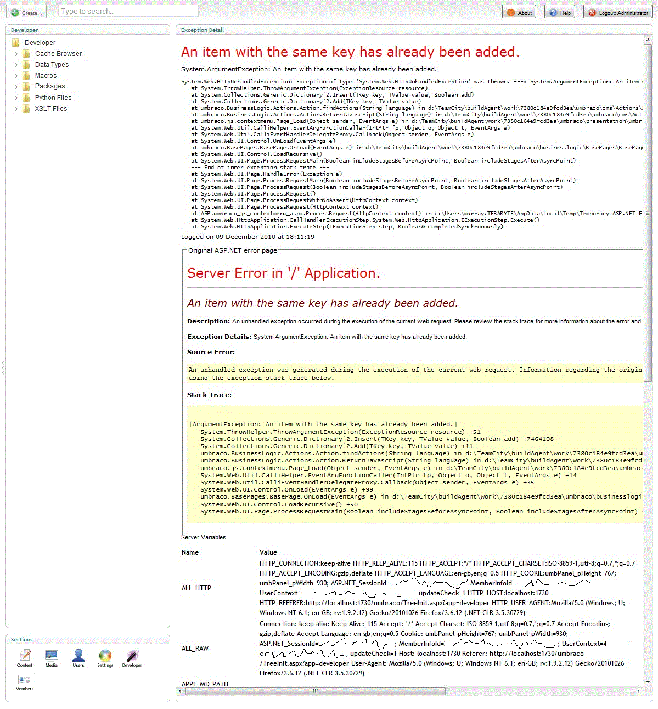This screenshot has height=709, width=658.
Task: Click the Exception Detail tab header
Action: click(x=203, y=30)
